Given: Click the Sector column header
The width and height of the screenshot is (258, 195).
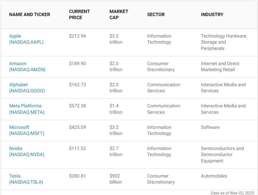Looking at the screenshot, I should [x=156, y=15].
